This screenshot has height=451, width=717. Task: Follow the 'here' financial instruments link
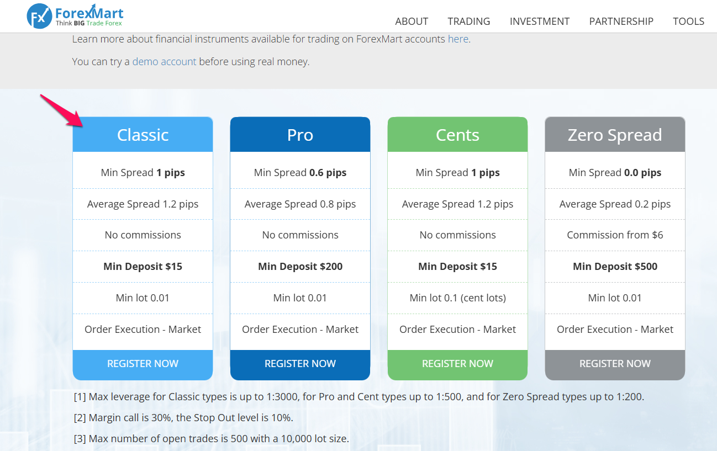point(458,39)
